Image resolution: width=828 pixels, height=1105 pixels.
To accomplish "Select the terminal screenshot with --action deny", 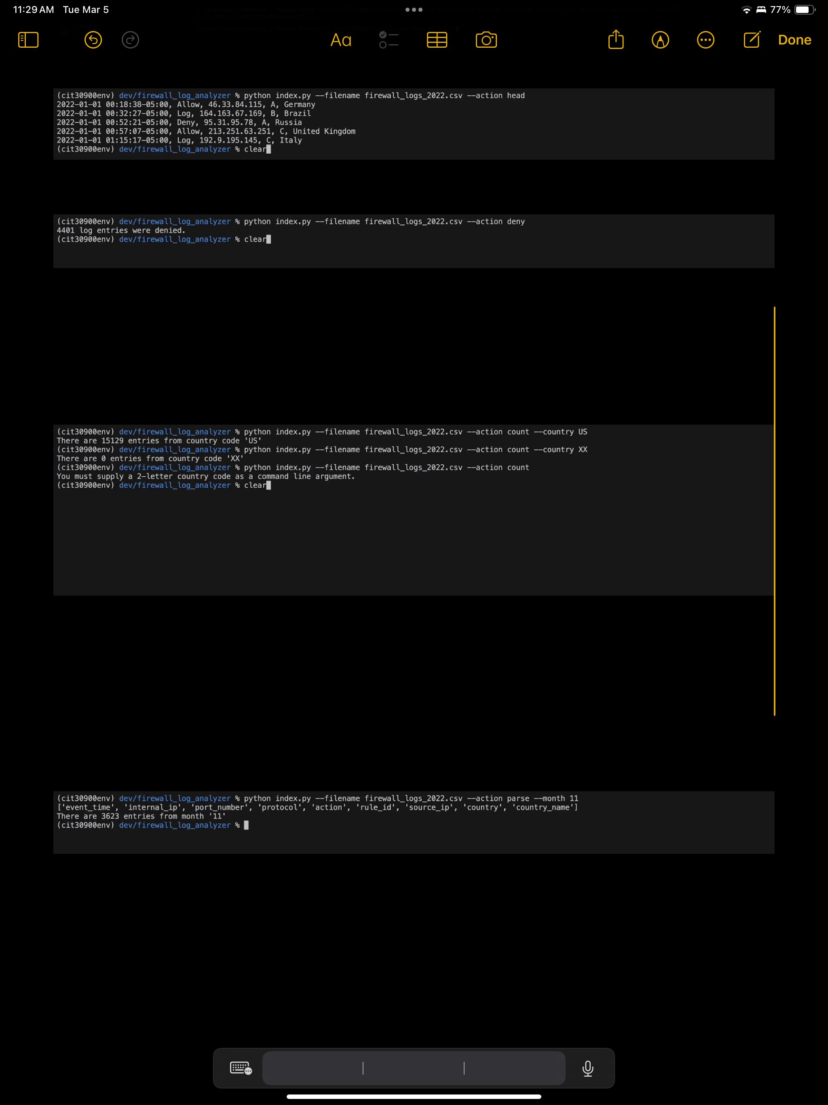I will (414, 241).
